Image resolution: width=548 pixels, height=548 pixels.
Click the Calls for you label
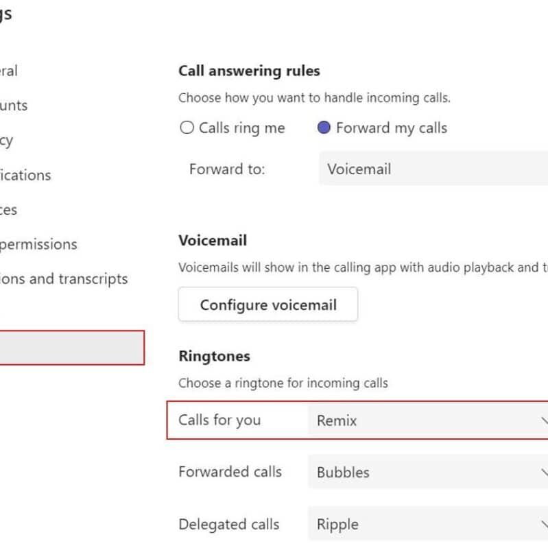tap(219, 420)
